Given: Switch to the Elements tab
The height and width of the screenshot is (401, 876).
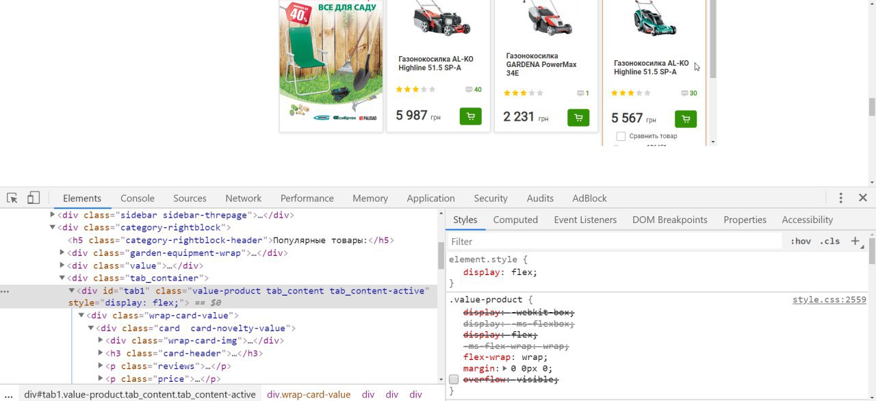Looking at the screenshot, I should (82, 198).
